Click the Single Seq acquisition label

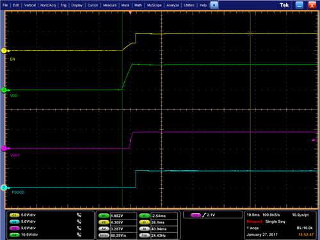pos(275,221)
